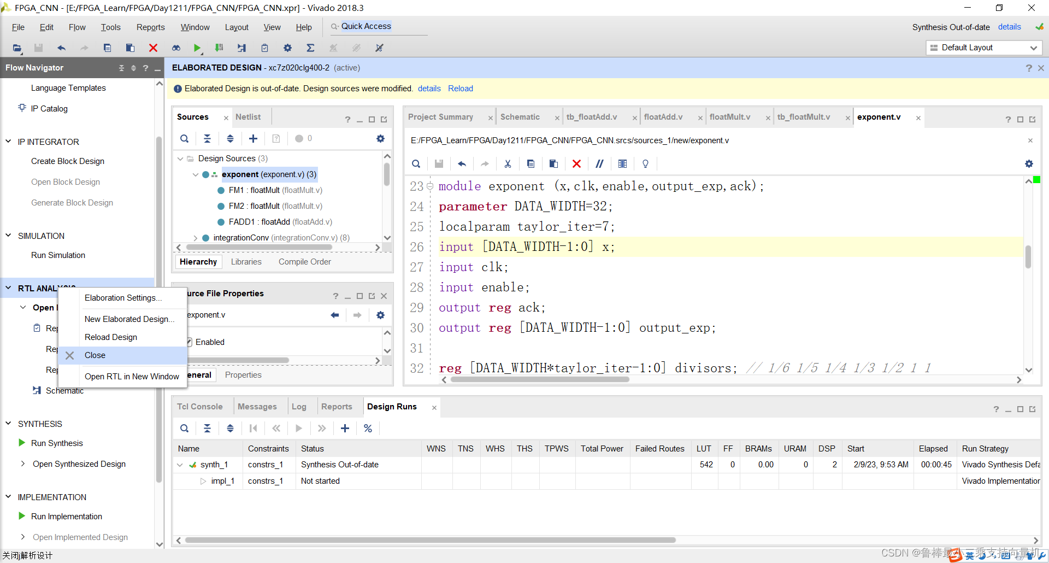
Task: Open the binoculars find icon in main toolbar
Action: point(176,48)
